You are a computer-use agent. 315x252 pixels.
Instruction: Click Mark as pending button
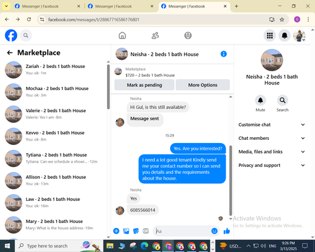(144, 85)
